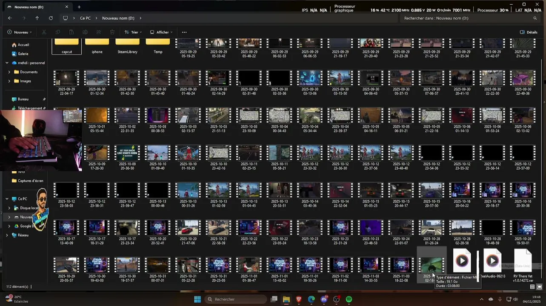Click the Delete trash icon
The width and height of the screenshot is (546, 306).
[112, 32]
